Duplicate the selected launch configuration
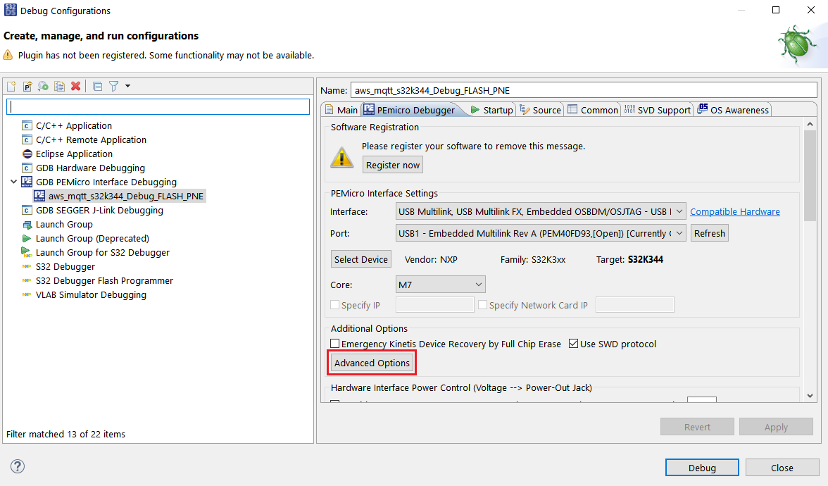The width and height of the screenshot is (828, 486). coord(60,86)
